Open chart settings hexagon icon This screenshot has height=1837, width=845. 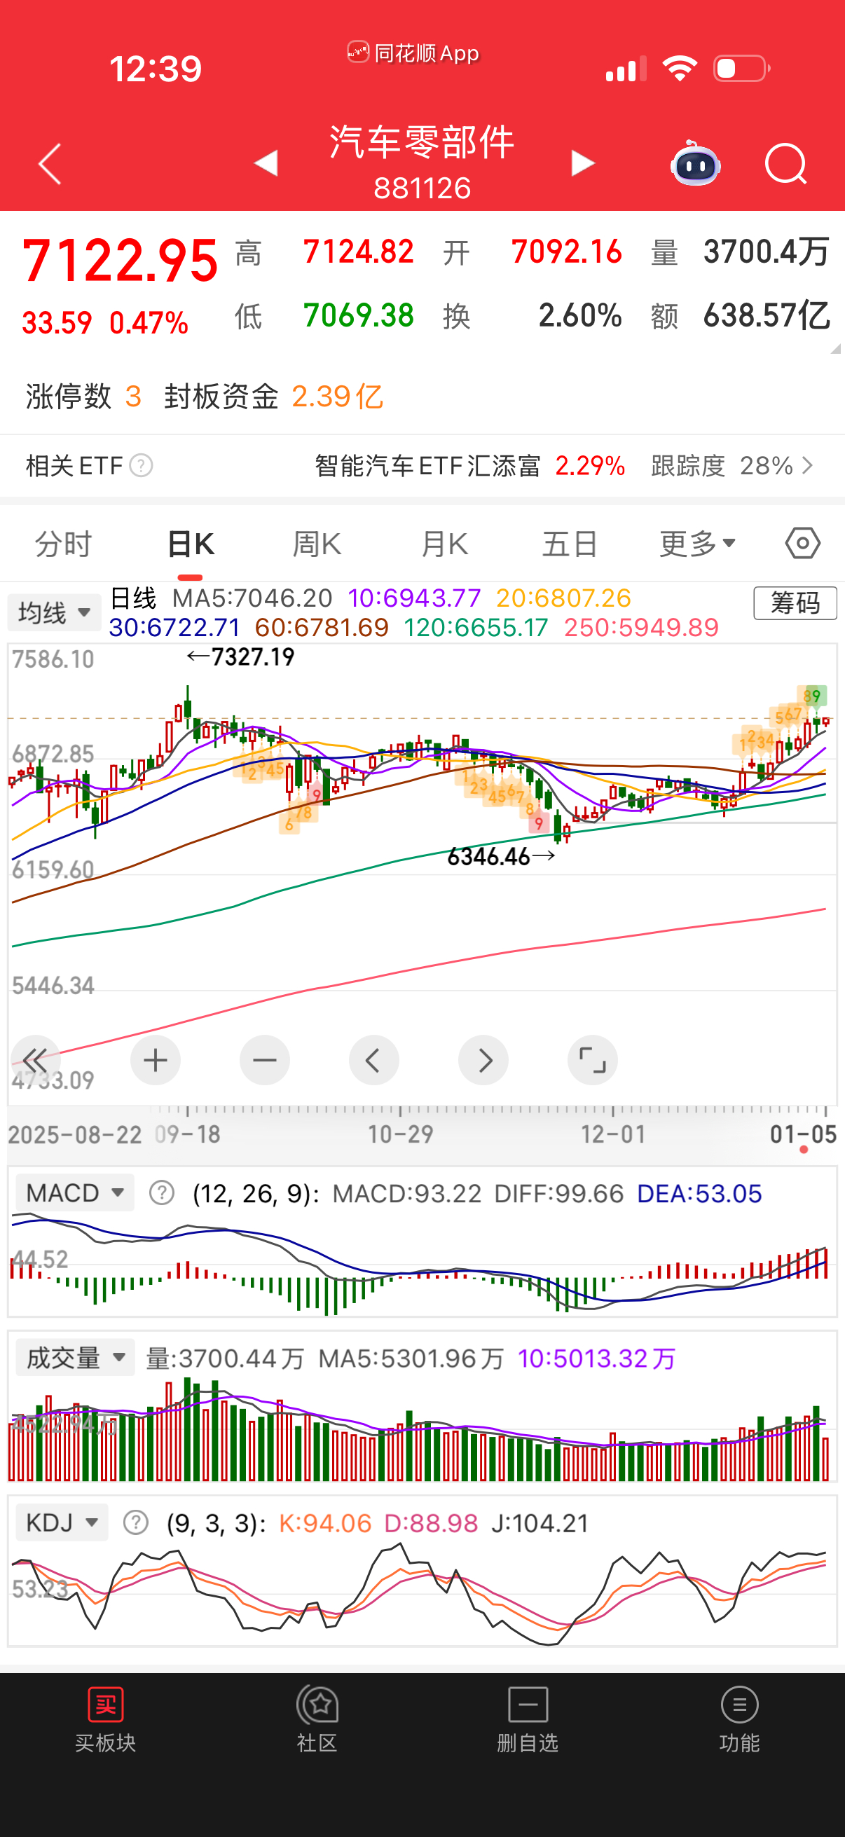point(803,544)
